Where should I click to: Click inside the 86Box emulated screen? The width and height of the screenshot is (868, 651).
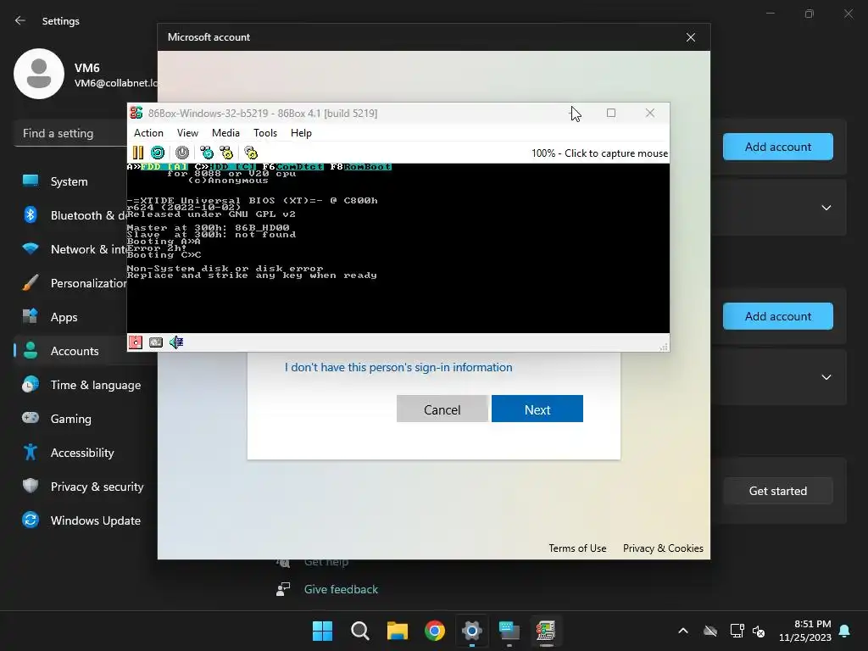pos(398,248)
